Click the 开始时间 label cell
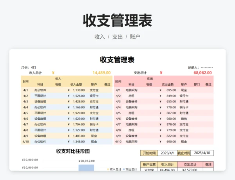The image size is (235, 180). pos(149,153)
